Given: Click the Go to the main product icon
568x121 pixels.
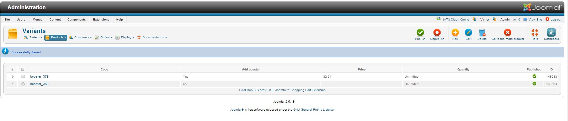Looking at the screenshot, I should click(507, 32).
